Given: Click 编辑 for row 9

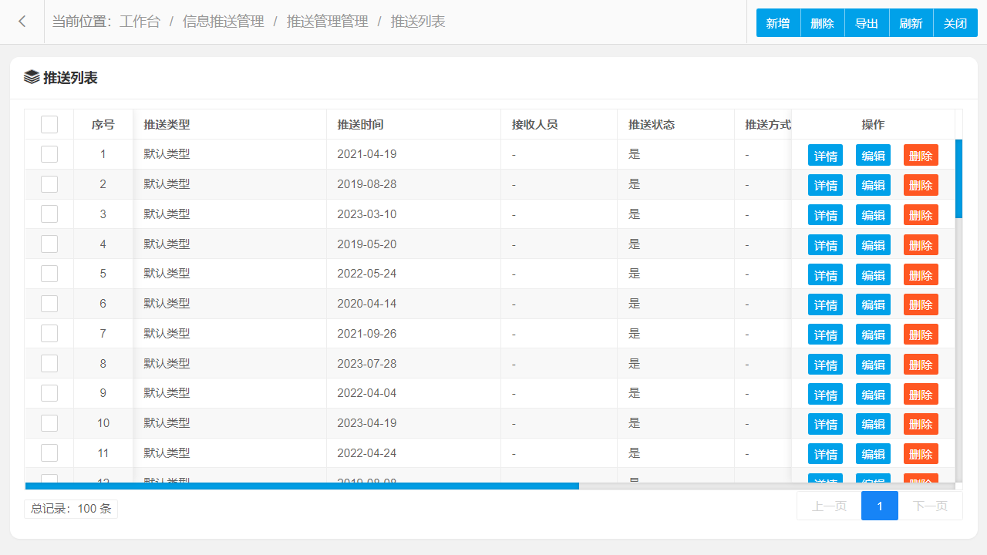Looking at the screenshot, I should [x=873, y=394].
